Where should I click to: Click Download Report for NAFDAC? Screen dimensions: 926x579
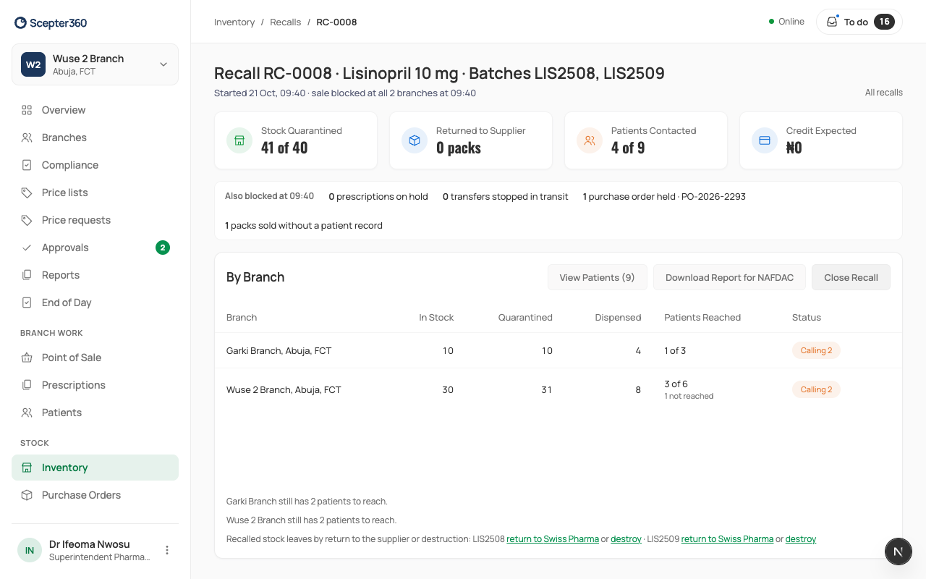[x=729, y=277]
